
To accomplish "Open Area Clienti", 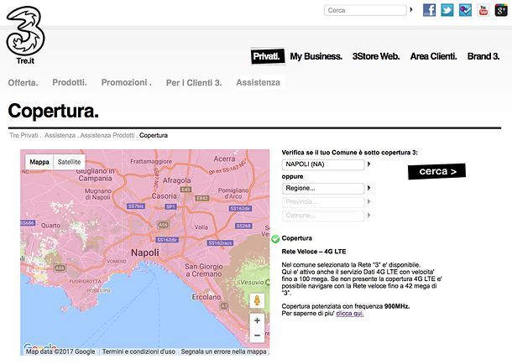I will click(433, 56).
